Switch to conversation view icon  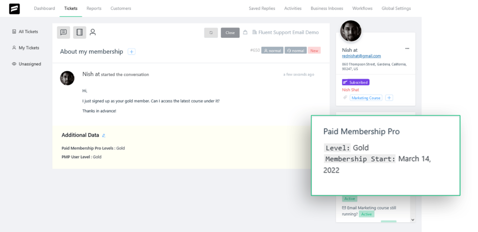(x=63, y=32)
